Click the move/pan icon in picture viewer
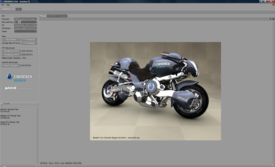275x167 pixels. pyautogui.click(x=270, y=19)
